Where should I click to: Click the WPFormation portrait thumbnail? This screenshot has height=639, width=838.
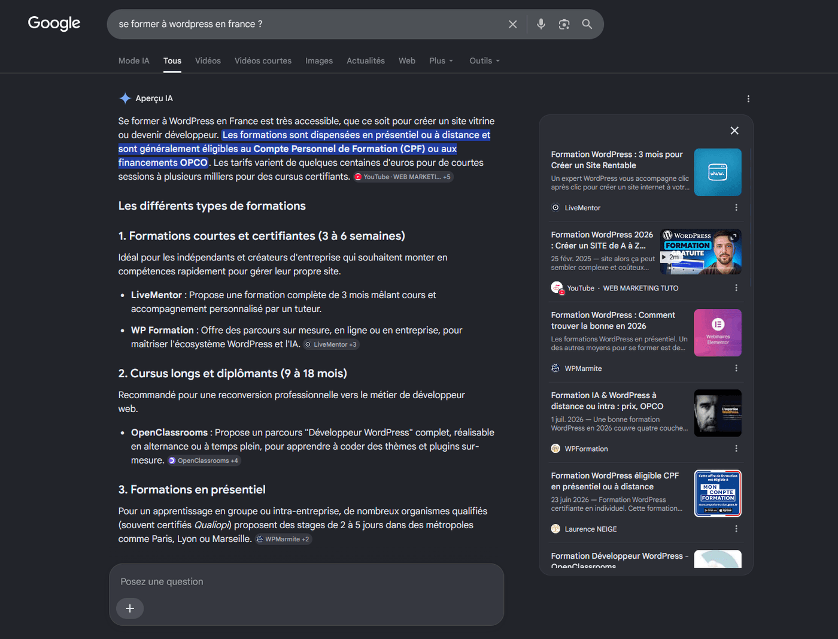tap(718, 413)
